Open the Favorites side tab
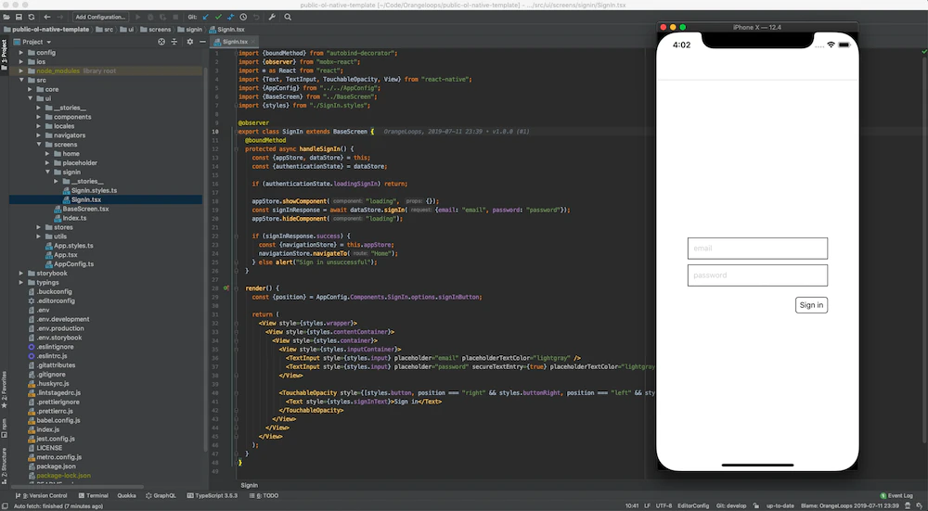 point(4,390)
